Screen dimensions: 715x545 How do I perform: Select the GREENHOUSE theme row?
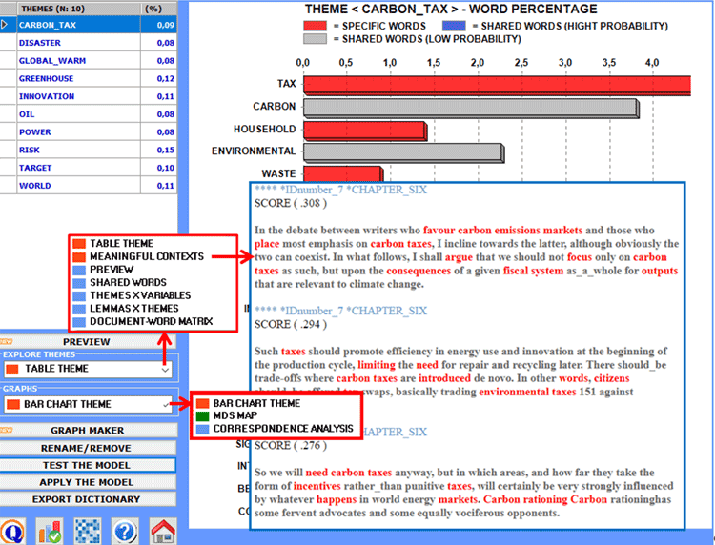coord(89,78)
